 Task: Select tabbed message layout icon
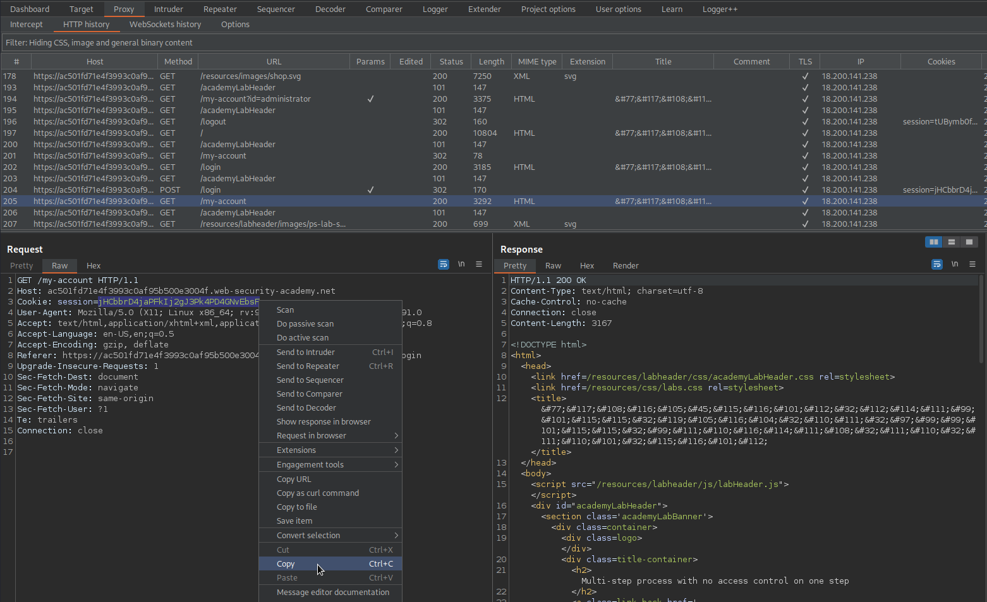click(x=969, y=242)
